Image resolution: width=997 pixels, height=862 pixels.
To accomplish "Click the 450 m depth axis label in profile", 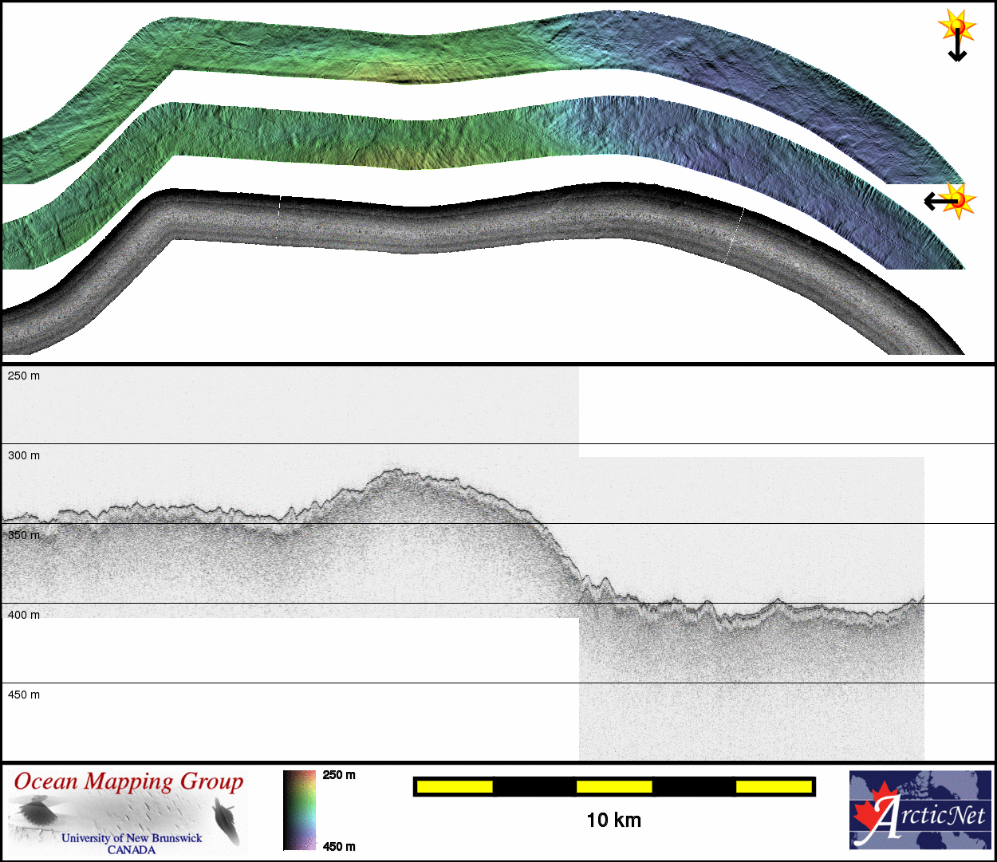I will [24, 695].
